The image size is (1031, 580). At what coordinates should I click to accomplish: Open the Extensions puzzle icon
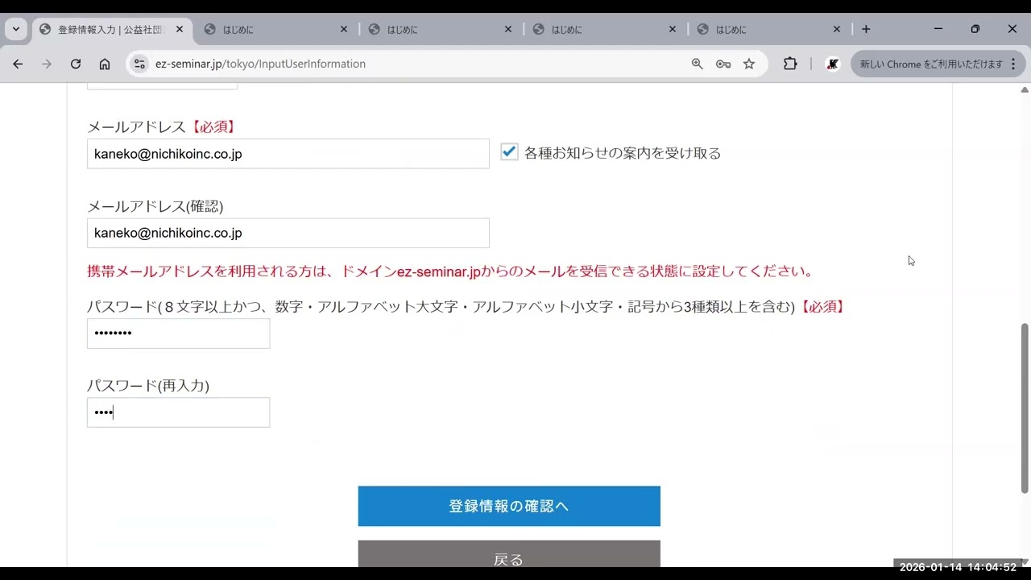click(x=790, y=64)
